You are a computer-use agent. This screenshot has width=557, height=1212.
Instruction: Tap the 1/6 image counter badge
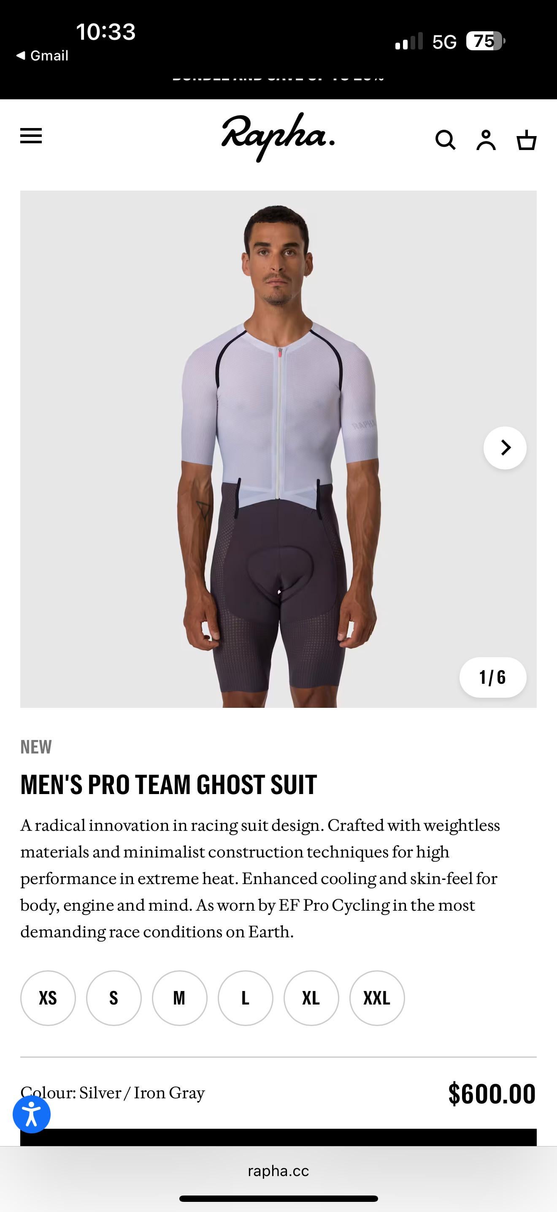493,677
